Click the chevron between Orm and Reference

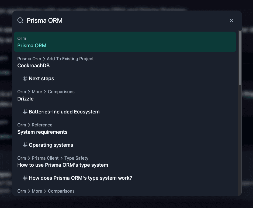pyautogui.click(x=30, y=125)
